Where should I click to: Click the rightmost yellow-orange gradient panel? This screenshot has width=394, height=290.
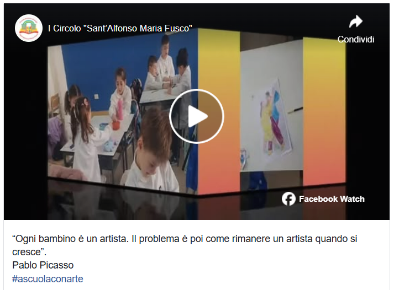click(324, 112)
